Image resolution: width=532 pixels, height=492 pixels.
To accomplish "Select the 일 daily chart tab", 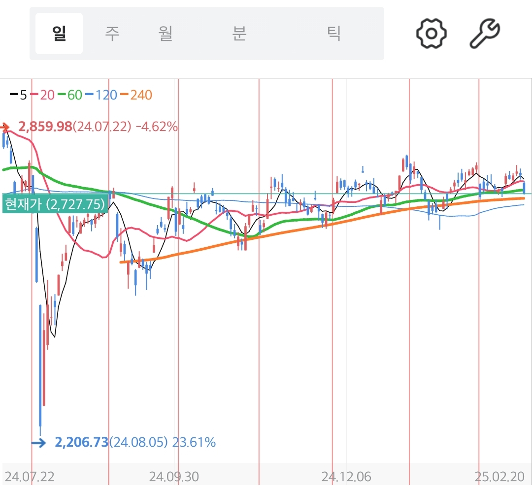I will tap(59, 33).
